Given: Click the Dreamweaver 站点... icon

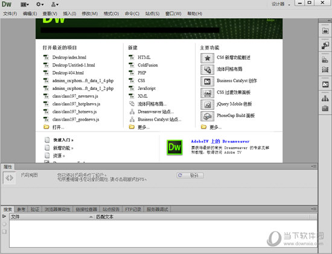Looking at the screenshot, I should tap(132, 112).
